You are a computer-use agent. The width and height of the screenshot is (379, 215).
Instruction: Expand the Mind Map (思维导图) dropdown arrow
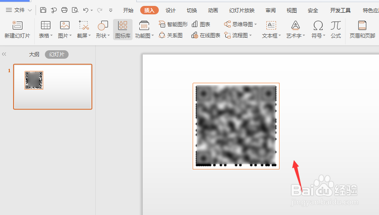point(256,24)
